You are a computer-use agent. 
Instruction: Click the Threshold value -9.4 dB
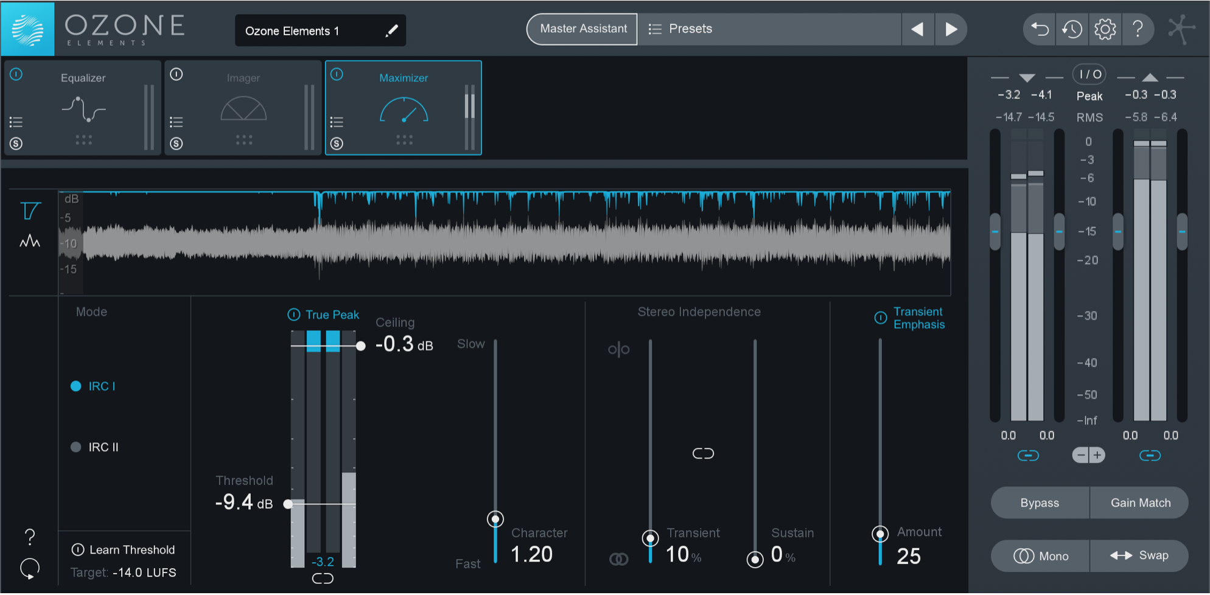pos(243,503)
